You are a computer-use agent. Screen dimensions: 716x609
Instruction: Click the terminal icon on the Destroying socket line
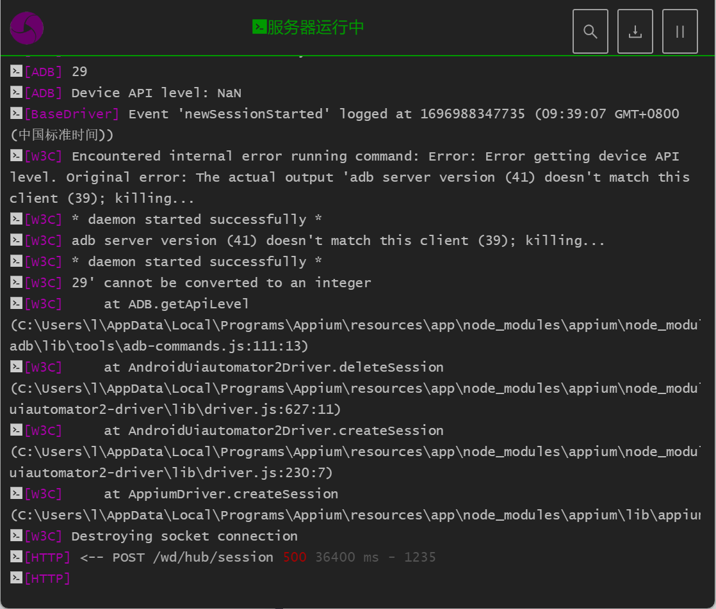(16, 536)
